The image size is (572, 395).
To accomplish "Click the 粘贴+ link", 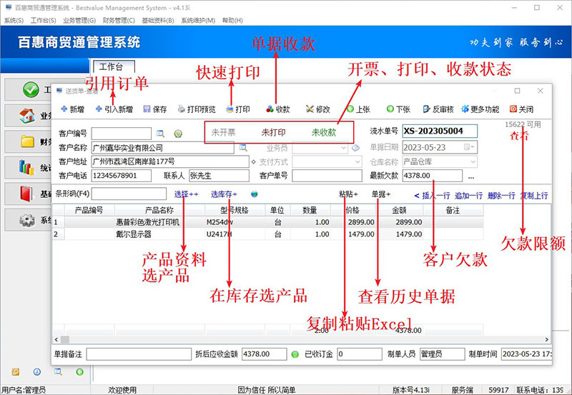I will pos(348,194).
